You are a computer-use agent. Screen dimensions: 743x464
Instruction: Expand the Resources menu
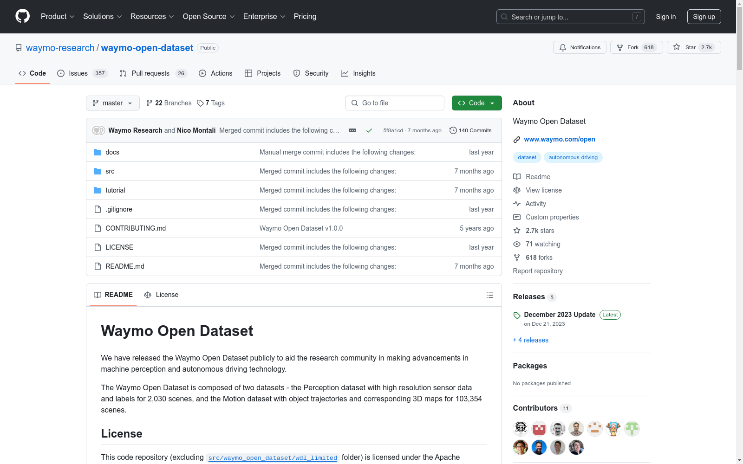152,16
